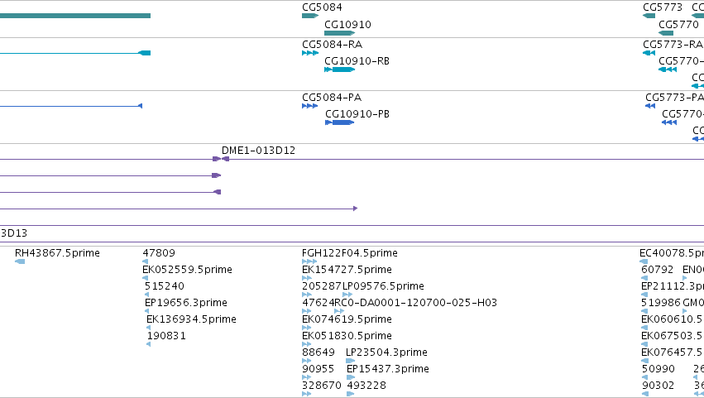Click the CG5084 gene arrow glyph
Screen dimensions: 704x398
(x=310, y=16)
